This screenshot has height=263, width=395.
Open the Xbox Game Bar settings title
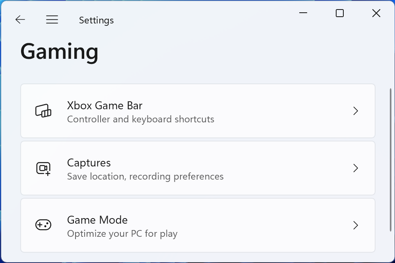coord(105,106)
